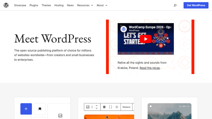Open the site search magnifier icon
The image size is (212, 119).
175,5
